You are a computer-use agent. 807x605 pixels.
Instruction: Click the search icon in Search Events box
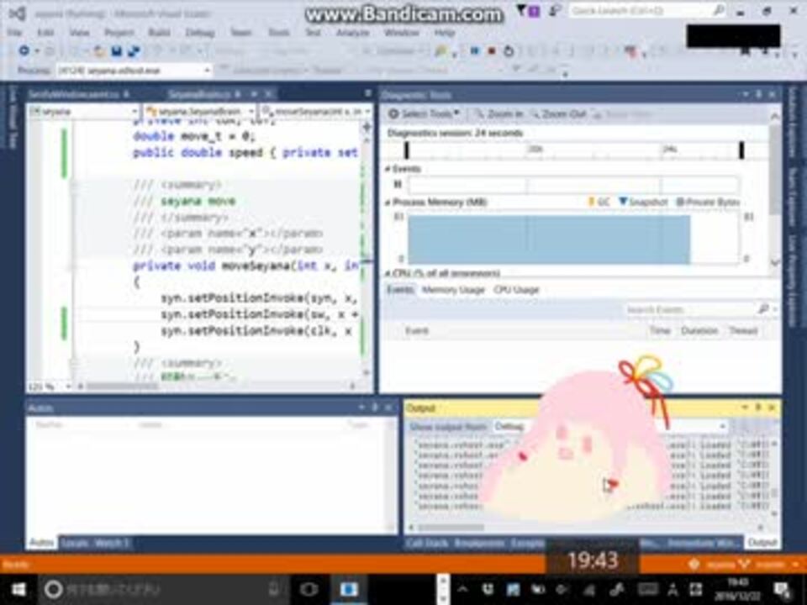click(x=763, y=309)
